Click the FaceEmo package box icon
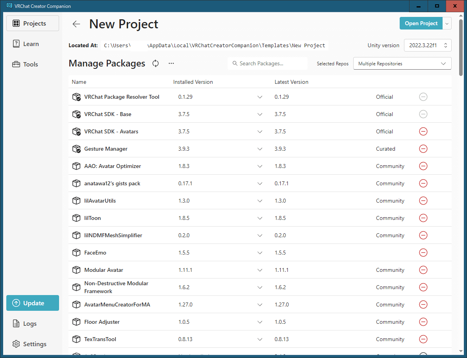The image size is (467, 358). (x=76, y=253)
